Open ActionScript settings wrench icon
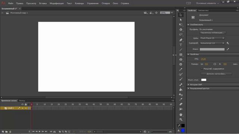 [228, 43]
